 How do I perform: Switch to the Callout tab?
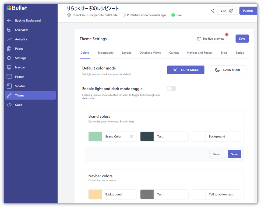click(174, 53)
